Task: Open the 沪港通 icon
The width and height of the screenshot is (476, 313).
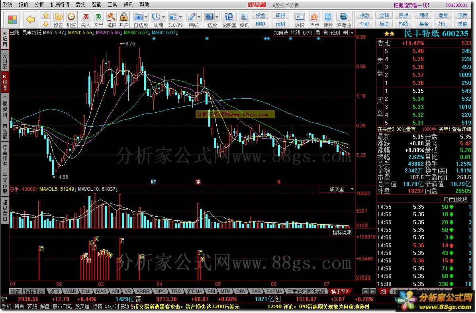Action: tap(344, 20)
